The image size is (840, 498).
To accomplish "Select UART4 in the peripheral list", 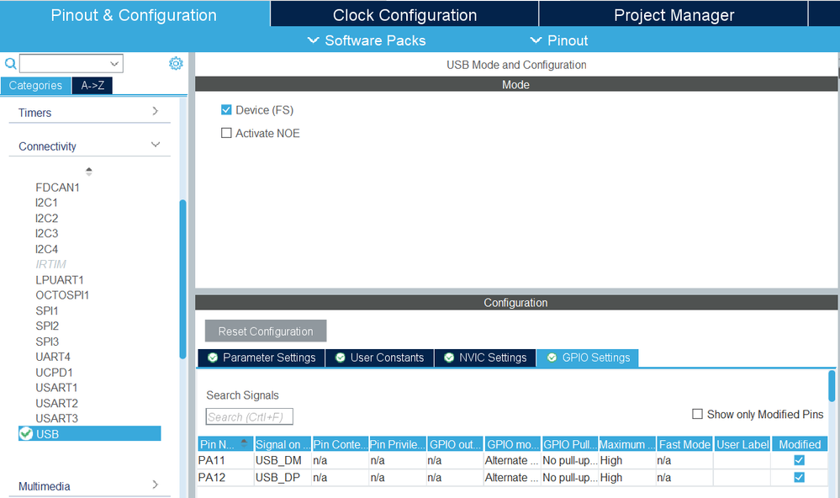I will [x=53, y=357].
